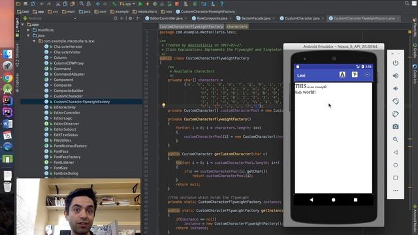Click the emulator Volume Up button
Image resolution: width=418 pixels, height=235 pixels.
click(x=396, y=76)
